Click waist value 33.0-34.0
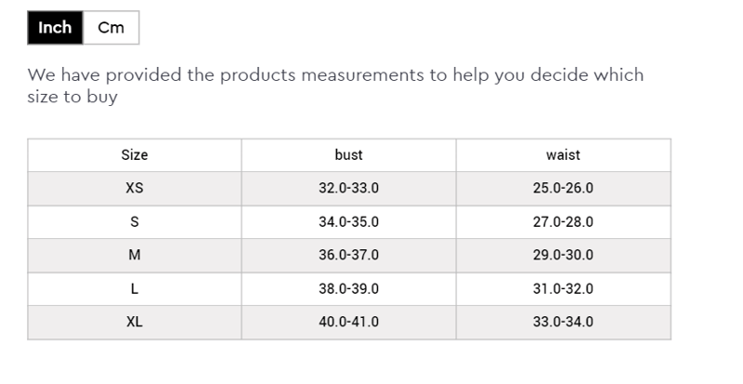743x384 pixels. tap(563, 323)
